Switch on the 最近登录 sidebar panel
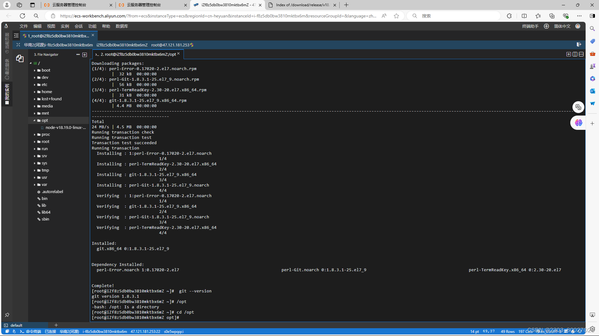This screenshot has width=599, height=336. pos(7,67)
